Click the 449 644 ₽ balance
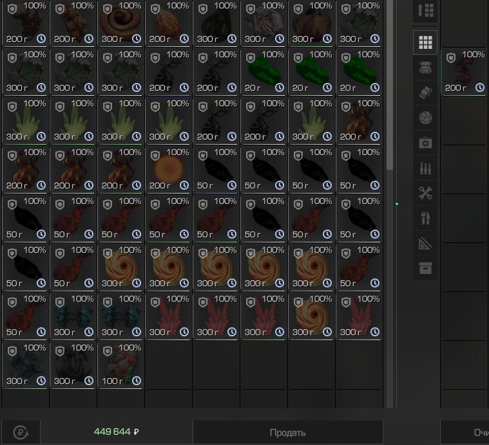Screen dimensions: 489x445 (x=117, y=432)
